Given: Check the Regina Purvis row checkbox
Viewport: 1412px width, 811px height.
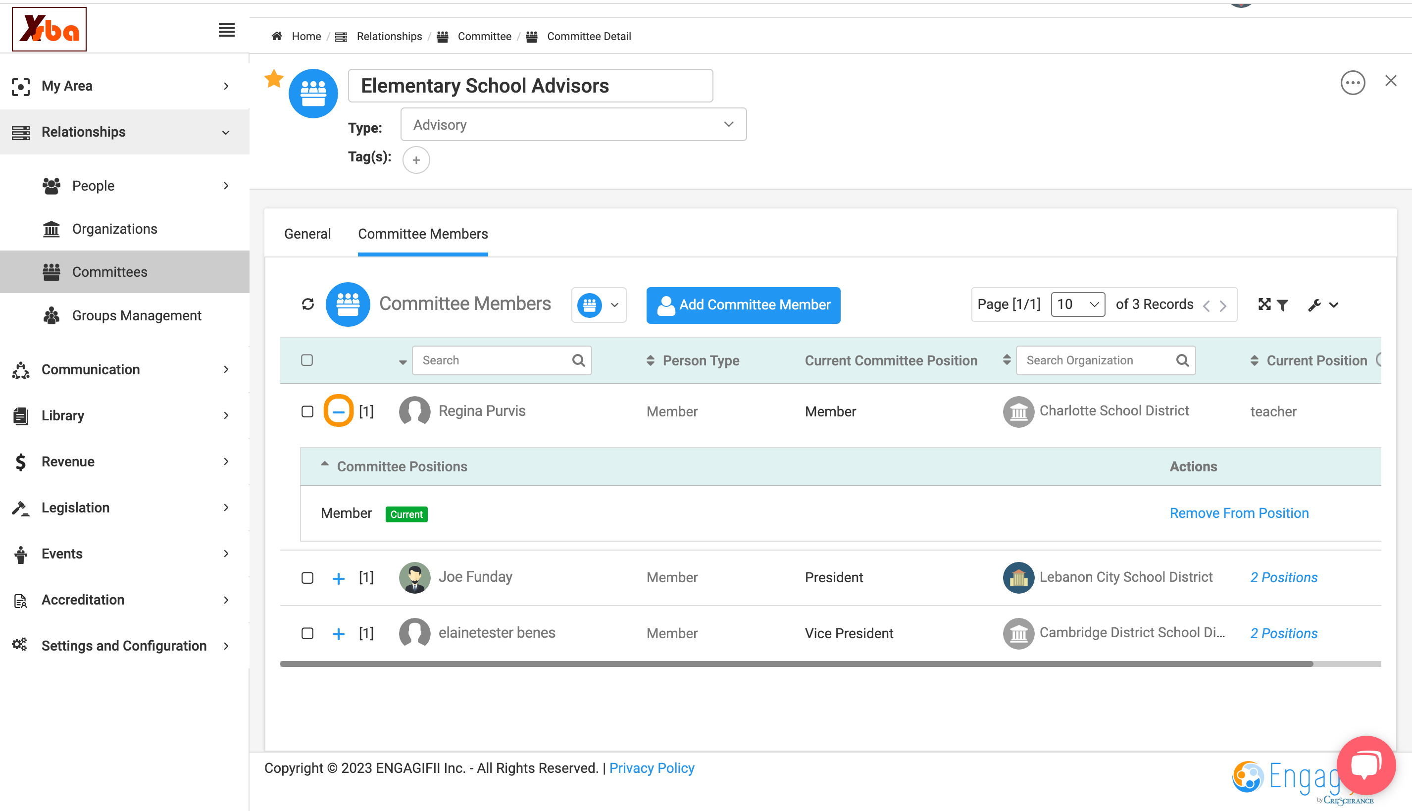Looking at the screenshot, I should point(307,411).
